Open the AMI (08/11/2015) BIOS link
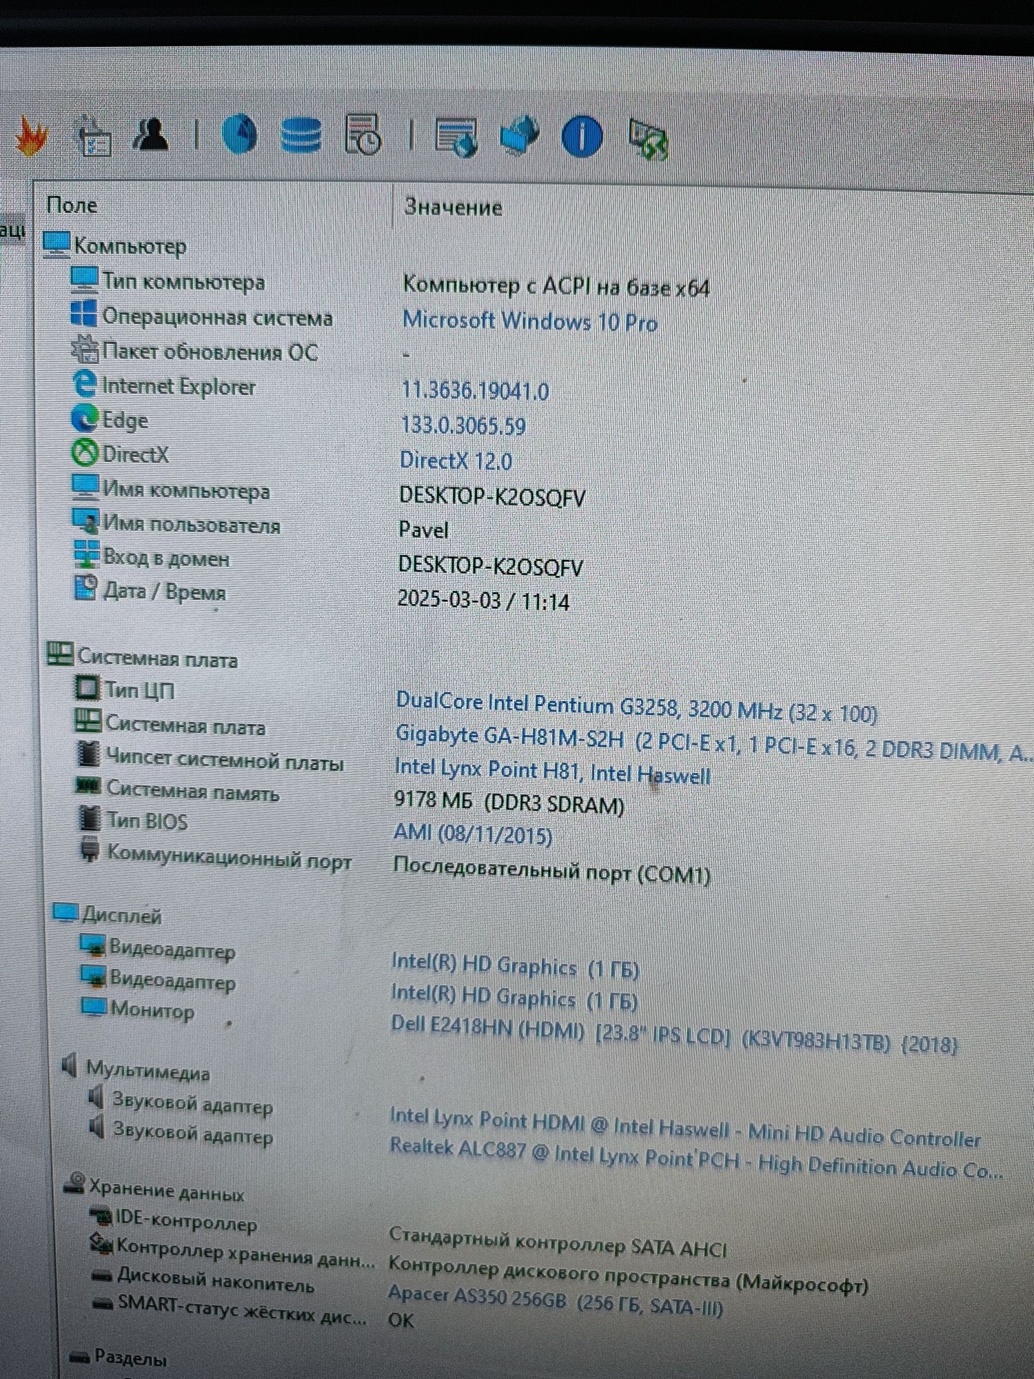Image resolution: width=1034 pixels, height=1379 pixels. (x=473, y=834)
